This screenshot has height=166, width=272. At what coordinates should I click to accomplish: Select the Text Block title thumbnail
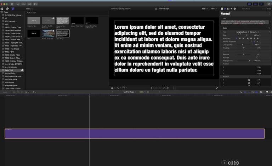63,33
